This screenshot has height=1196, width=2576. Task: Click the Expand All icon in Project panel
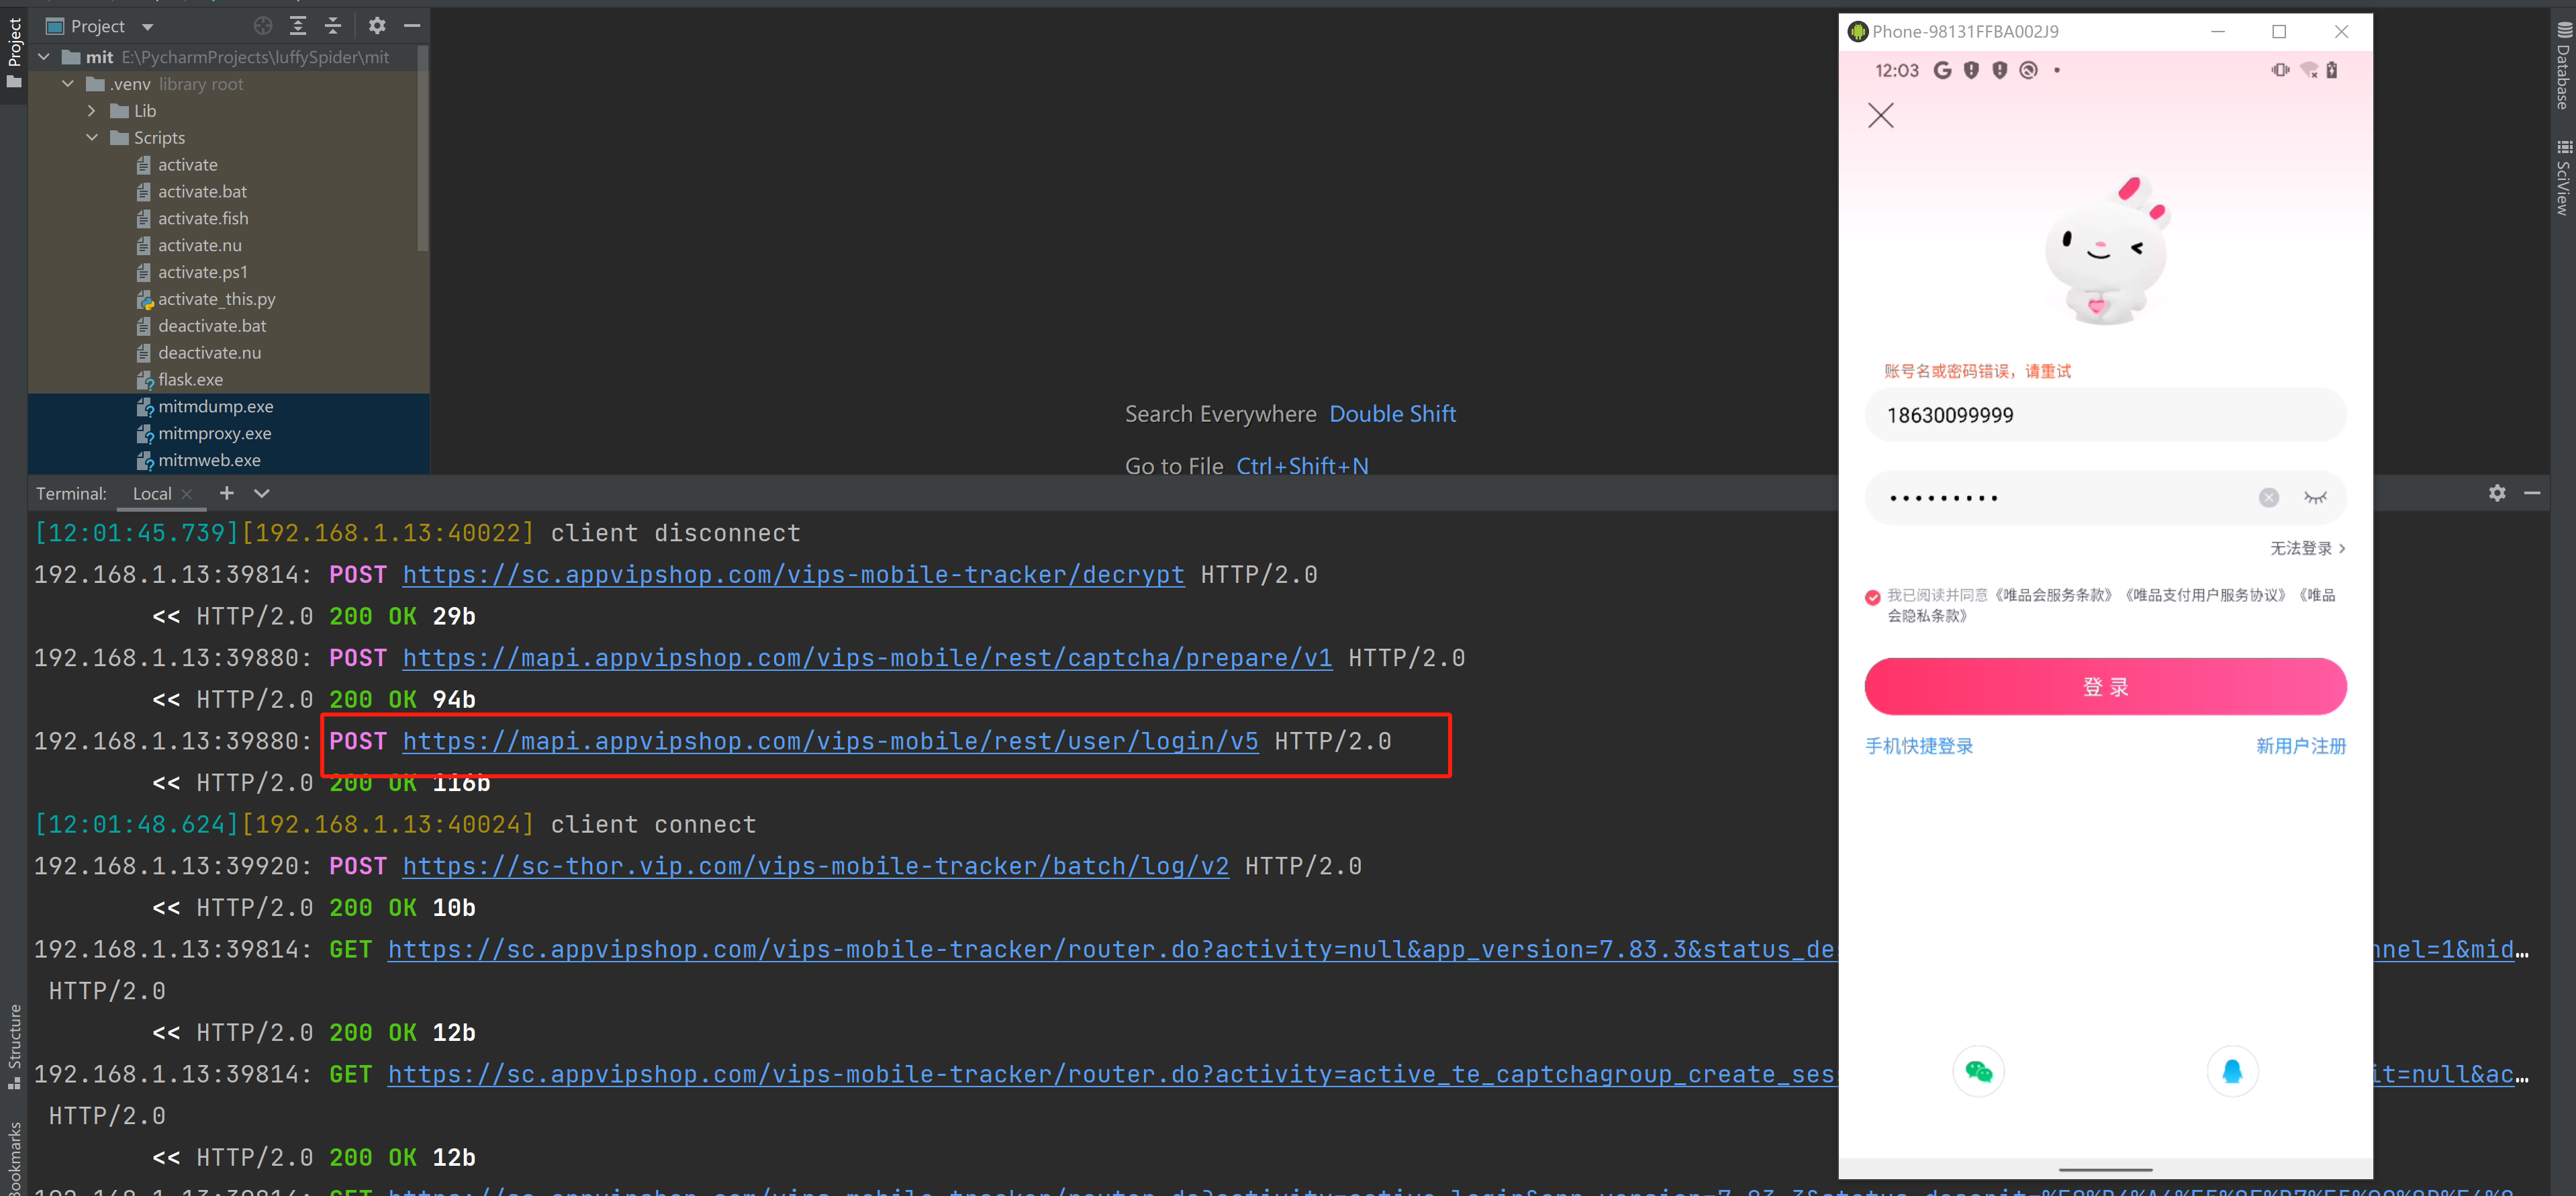(x=298, y=26)
